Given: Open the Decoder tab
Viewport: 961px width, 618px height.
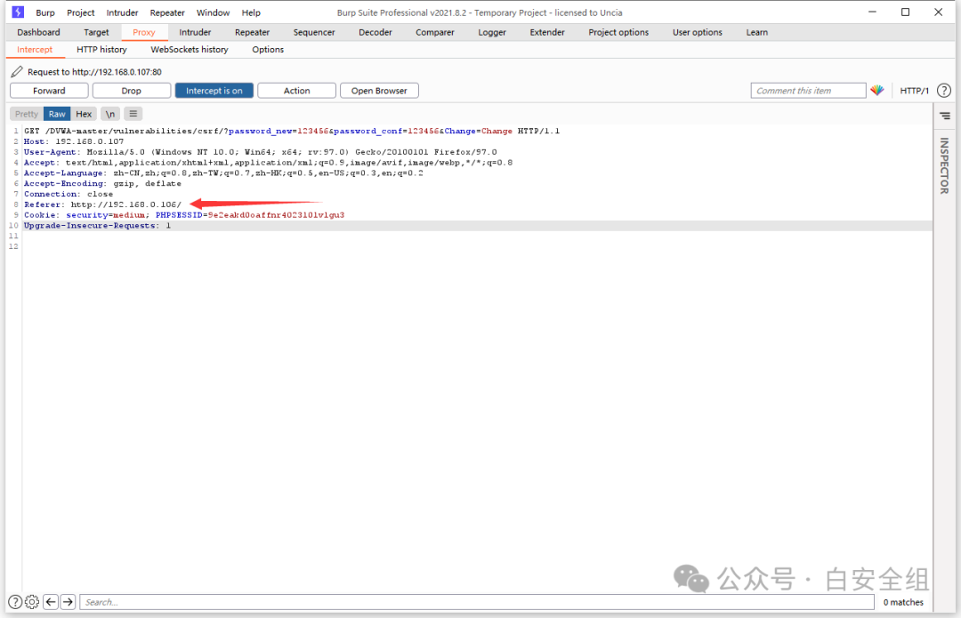Looking at the screenshot, I should point(376,33).
